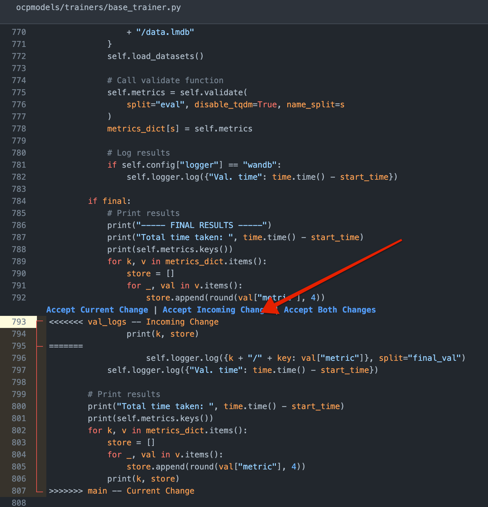The image size is (488, 507).
Task: Click 'print(k, store)' on line 806
Action: click(143, 479)
